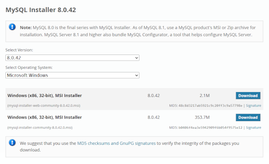Click the MD5 hash starting with b0406f4ea

tap(210, 127)
